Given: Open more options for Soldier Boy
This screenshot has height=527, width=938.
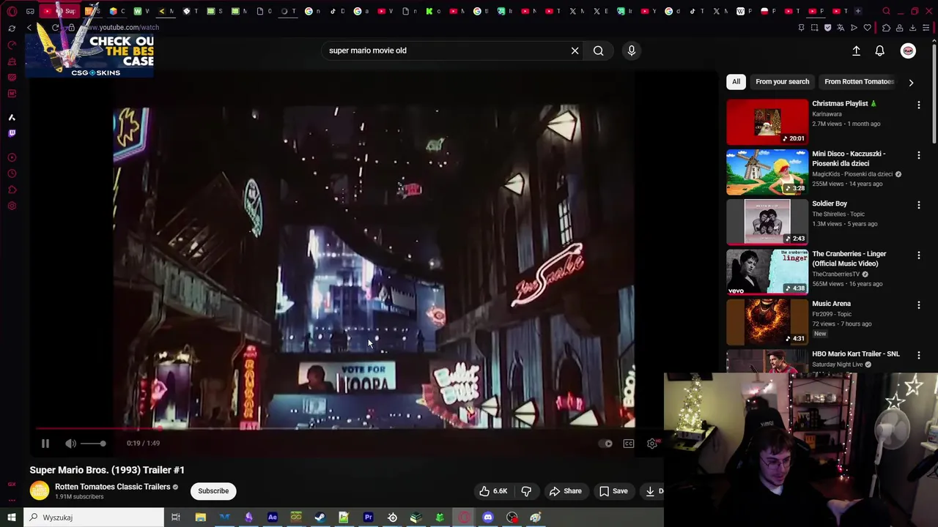Looking at the screenshot, I should [x=919, y=206].
